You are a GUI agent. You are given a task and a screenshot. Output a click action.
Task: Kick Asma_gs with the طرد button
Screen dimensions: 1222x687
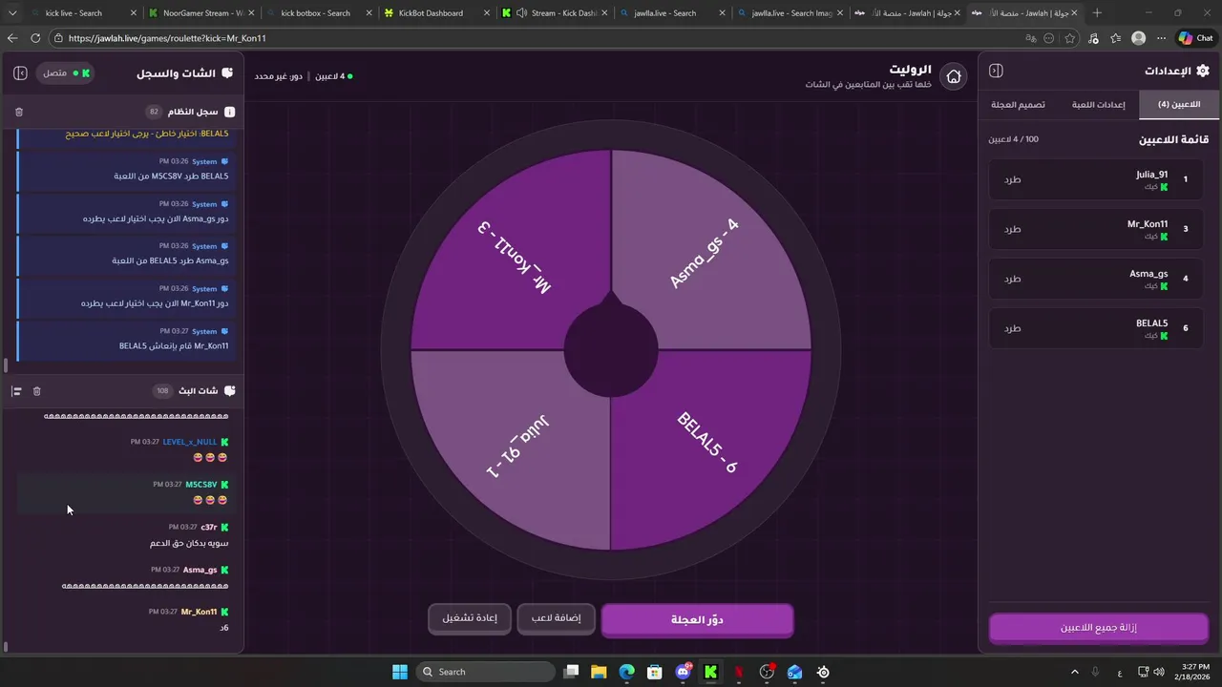(x=1012, y=279)
